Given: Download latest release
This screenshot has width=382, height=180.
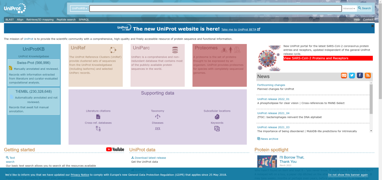Looking at the screenshot, I should (x=149, y=158).
